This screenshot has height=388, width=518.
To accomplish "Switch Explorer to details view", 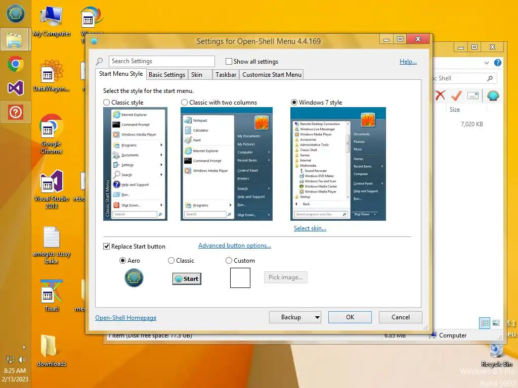I will pos(485,323).
